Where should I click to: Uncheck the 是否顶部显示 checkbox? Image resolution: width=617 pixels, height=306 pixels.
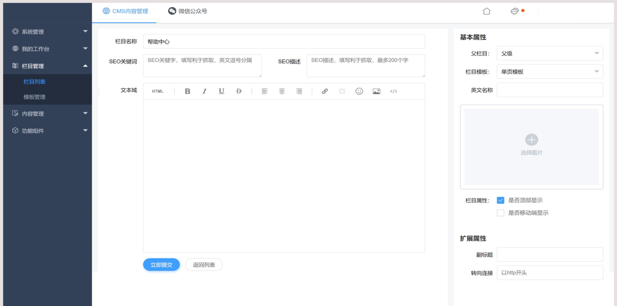500,200
